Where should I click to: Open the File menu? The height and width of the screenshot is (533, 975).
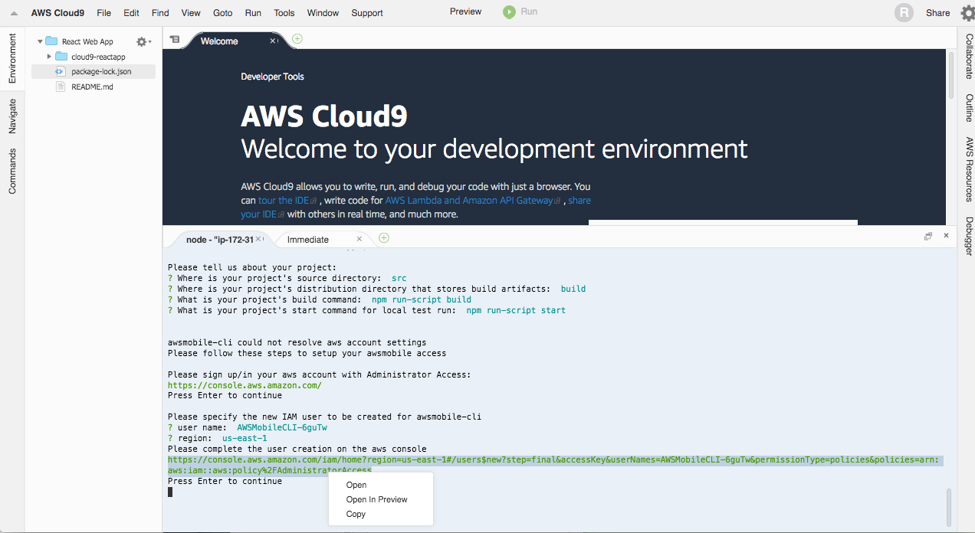click(103, 13)
